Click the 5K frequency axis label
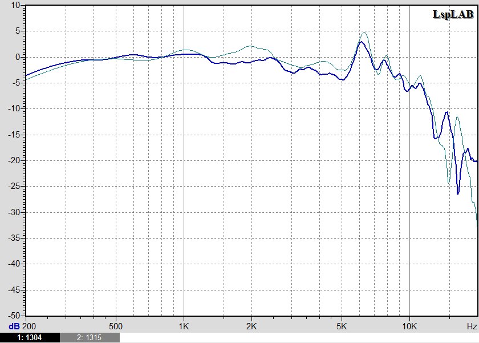Viewport: 479px width, 343px height. 342,326
